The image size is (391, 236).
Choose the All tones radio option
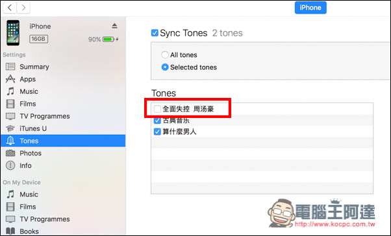pos(165,54)
